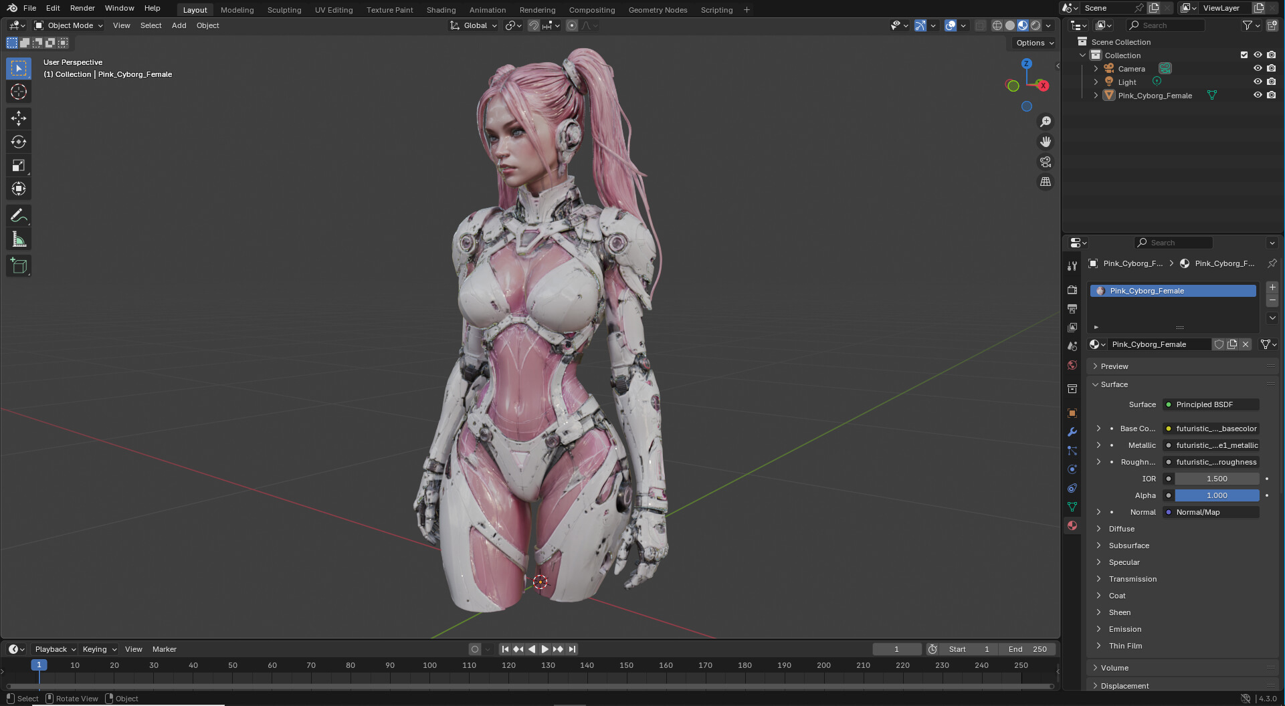
Task: Activate the Move tool
Action: (x=19, y=118)
